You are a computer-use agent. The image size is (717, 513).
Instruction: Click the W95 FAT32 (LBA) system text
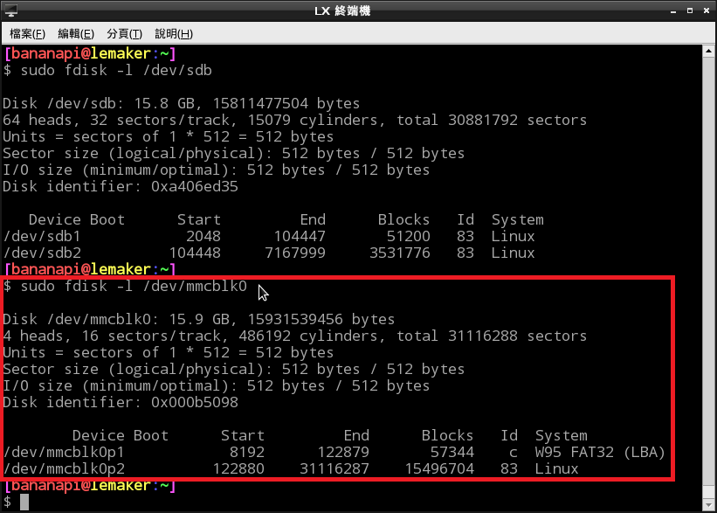pyautogui.click(x=600, y=452)
